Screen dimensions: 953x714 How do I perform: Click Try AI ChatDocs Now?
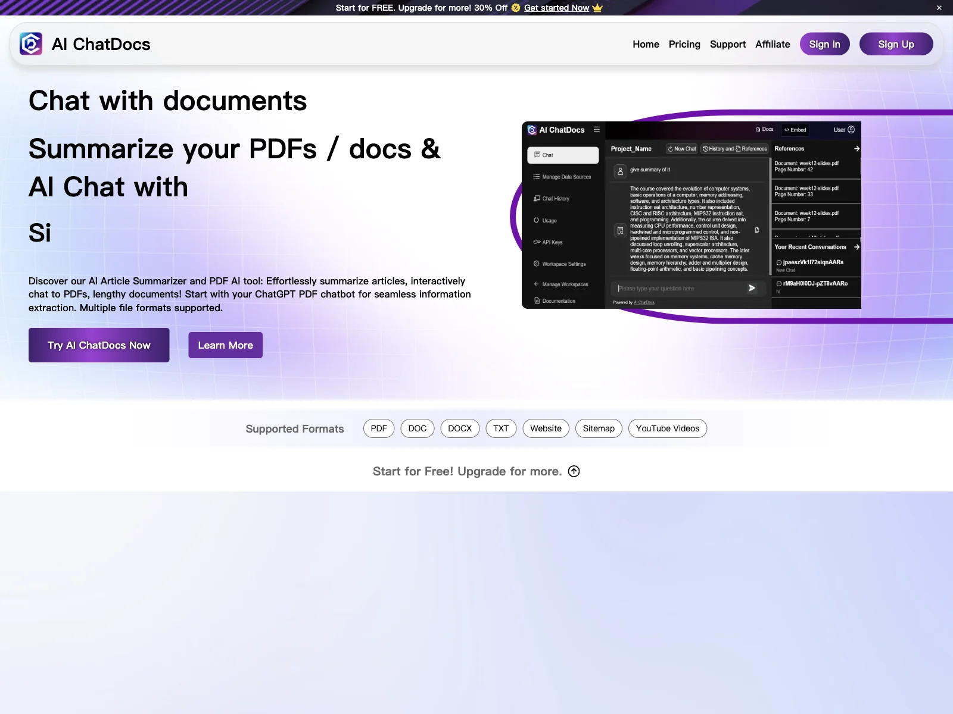coord(99,345)
